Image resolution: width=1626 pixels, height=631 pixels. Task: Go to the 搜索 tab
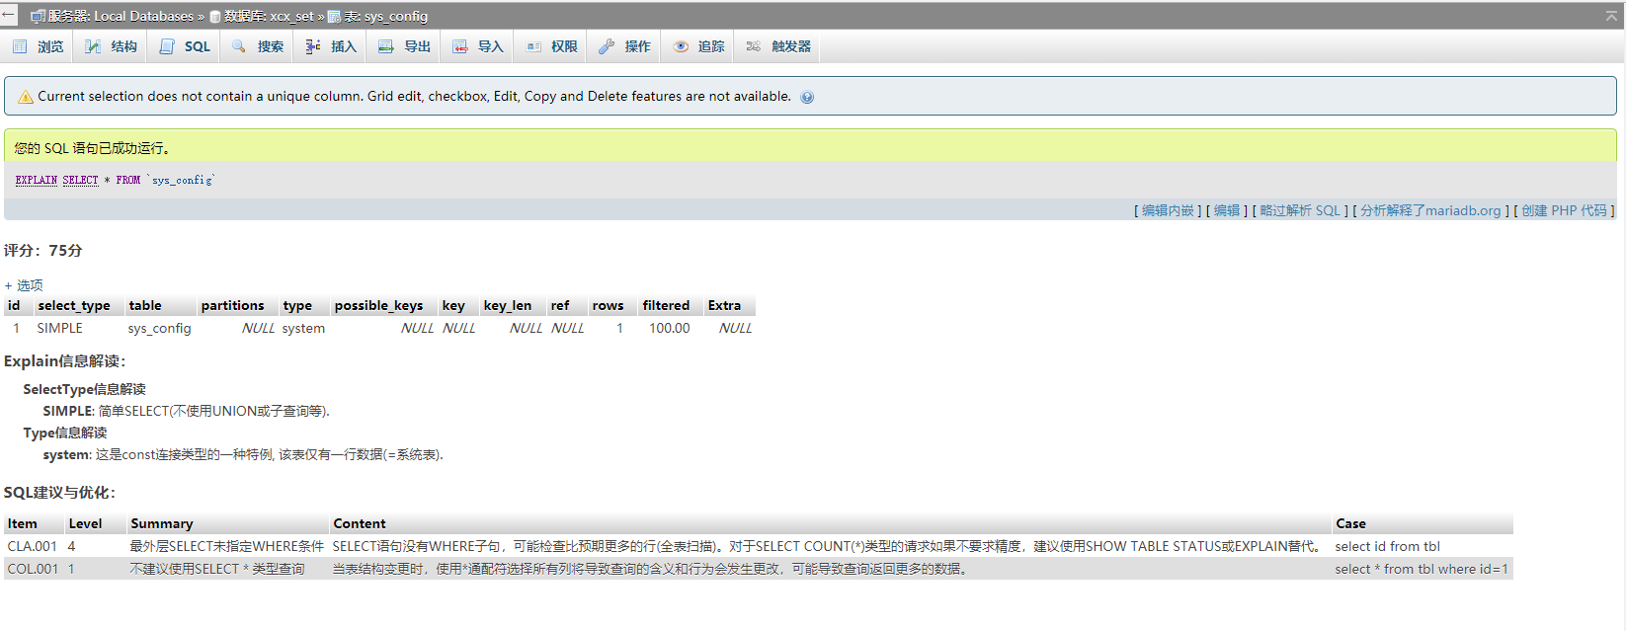257,46
